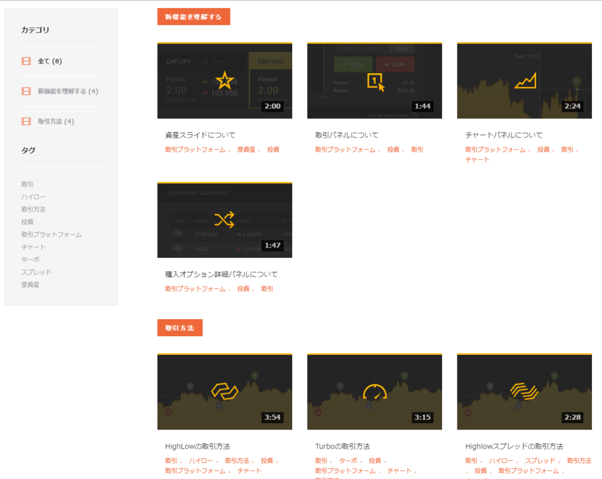
Task: Click the チャート tag under チャートパネルについて
Action: [x=477, y=159]
